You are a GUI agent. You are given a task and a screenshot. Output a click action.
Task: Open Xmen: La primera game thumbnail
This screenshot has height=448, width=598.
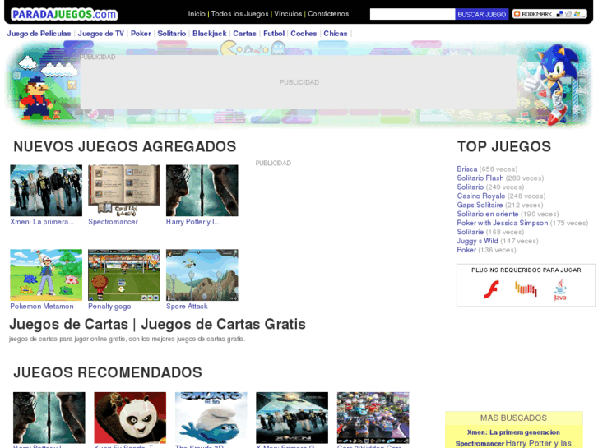46,190
